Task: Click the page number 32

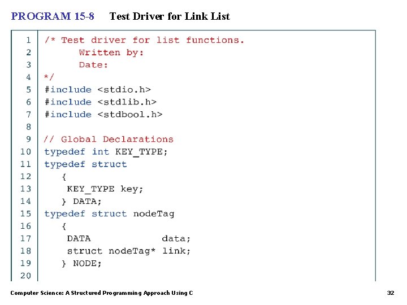Action: coord(391,293)
